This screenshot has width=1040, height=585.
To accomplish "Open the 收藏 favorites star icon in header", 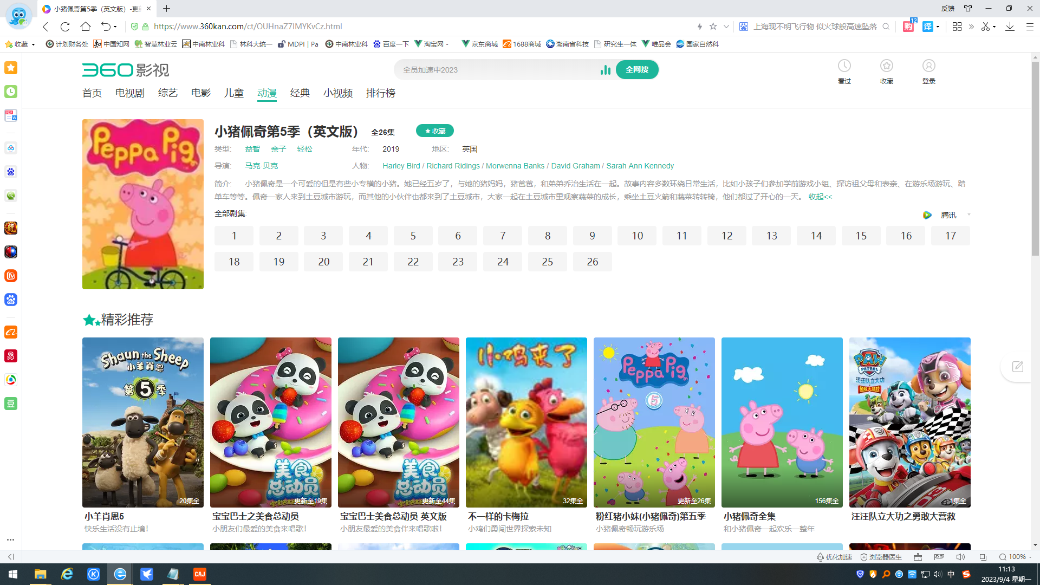I will [x=886, y=66].
